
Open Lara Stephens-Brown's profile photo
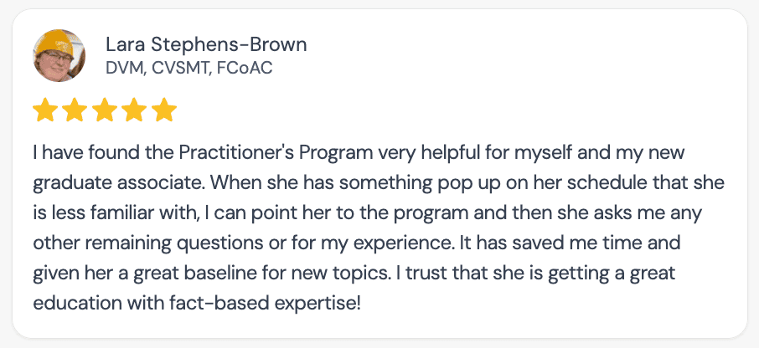tap(59, 55)
